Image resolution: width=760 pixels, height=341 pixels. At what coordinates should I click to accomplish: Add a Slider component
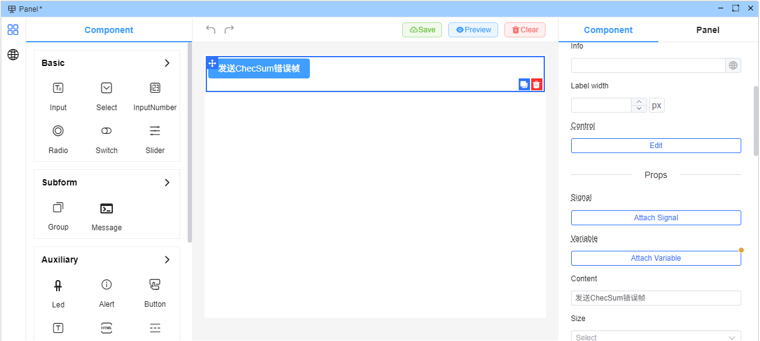pos(155,131)
